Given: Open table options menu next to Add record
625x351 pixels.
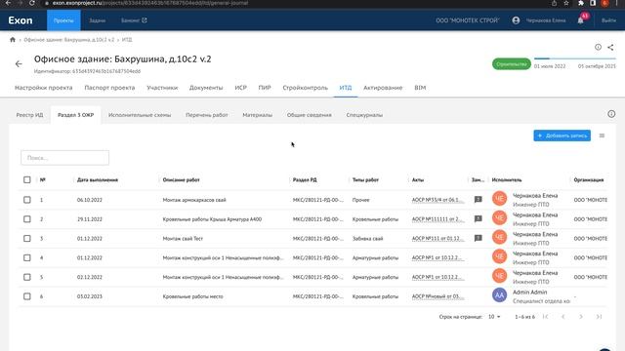Looking at the screenshot, I should [x=602, y=136].
